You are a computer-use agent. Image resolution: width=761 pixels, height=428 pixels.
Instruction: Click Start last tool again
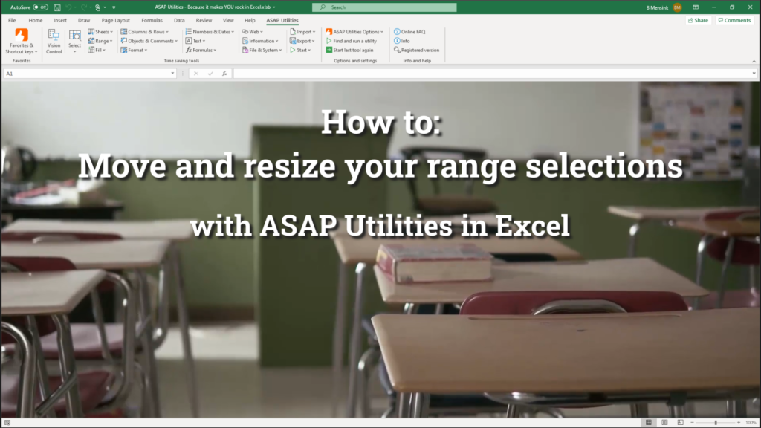(328, 50)
